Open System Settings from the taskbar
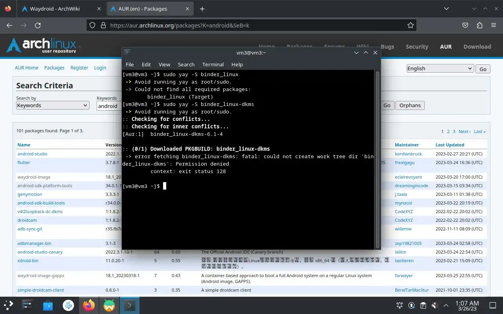Image resolution: width=503 pixels, height=314 pixels. (x=27, y=305)
